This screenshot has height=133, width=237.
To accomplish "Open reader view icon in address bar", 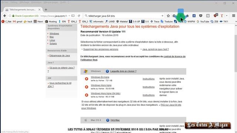I will [73, 16].
